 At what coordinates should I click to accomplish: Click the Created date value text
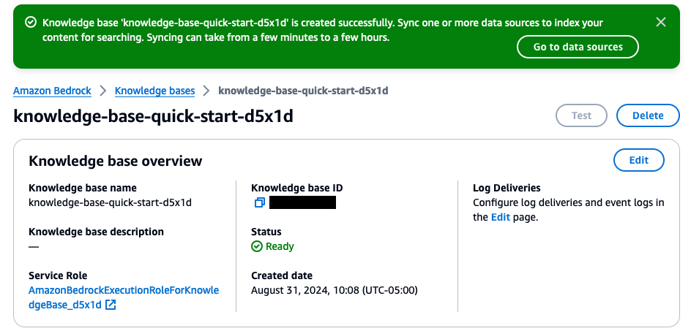pos(334,290)
